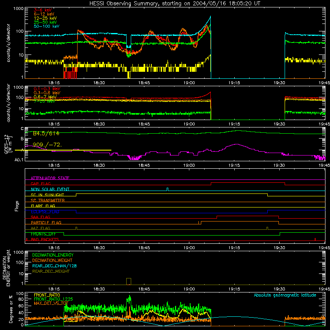Screen dimensions: 330x330
Task: Select the REAR_DEC_WEIGHT legend label
Action: pyautogui.click(x=51, y=271)
